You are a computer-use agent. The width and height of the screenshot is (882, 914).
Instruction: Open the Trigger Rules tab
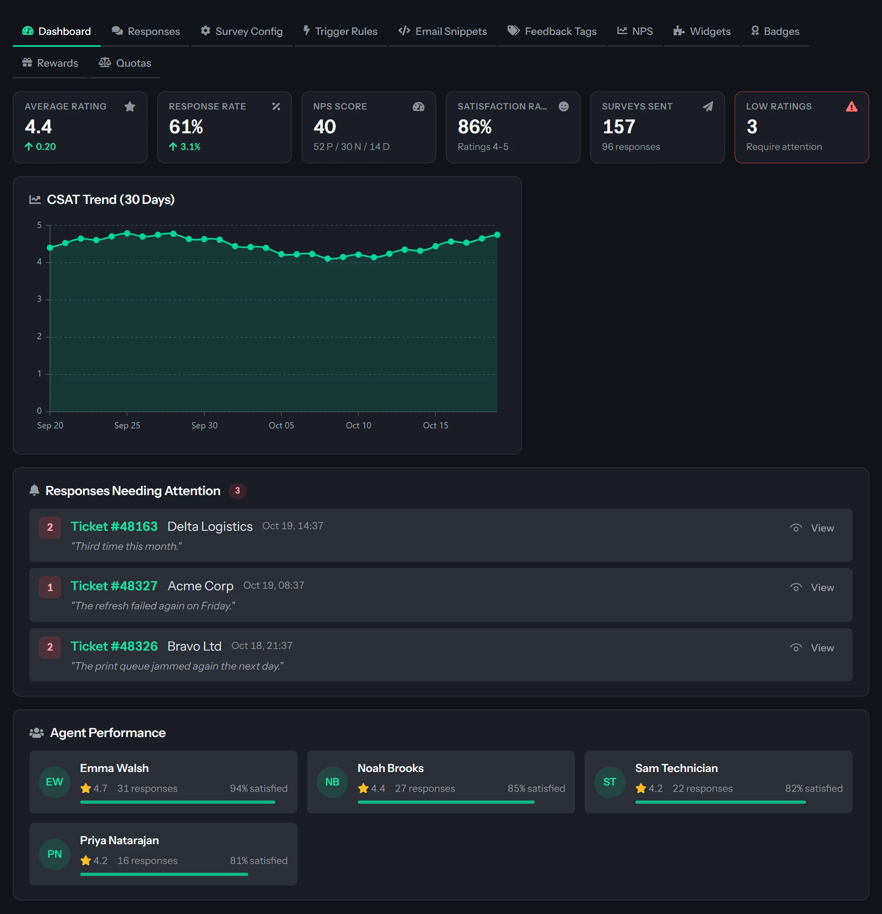click(x=340, y=31)
